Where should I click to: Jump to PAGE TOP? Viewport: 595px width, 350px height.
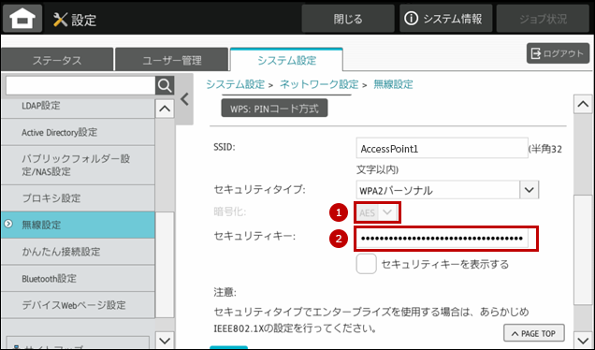(x=534, y=333)
